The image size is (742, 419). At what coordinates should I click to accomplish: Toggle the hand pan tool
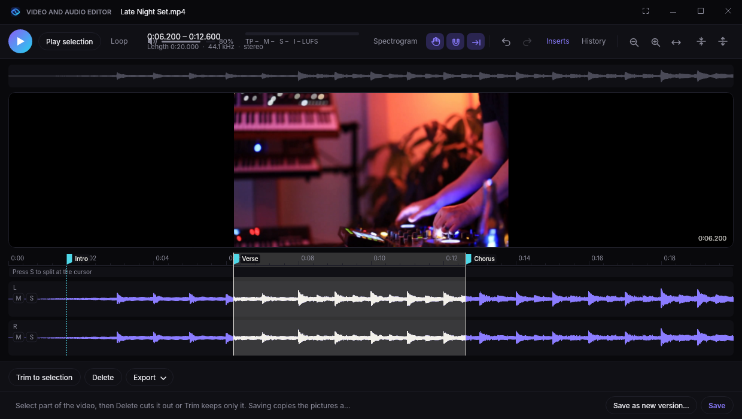(436, 41)
